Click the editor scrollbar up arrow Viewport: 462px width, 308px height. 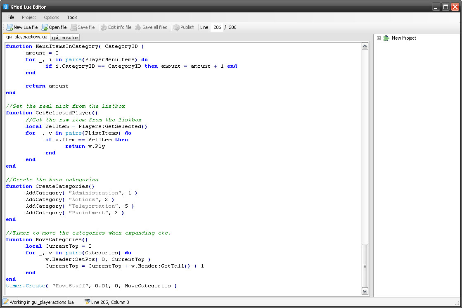tap(365, 46)
